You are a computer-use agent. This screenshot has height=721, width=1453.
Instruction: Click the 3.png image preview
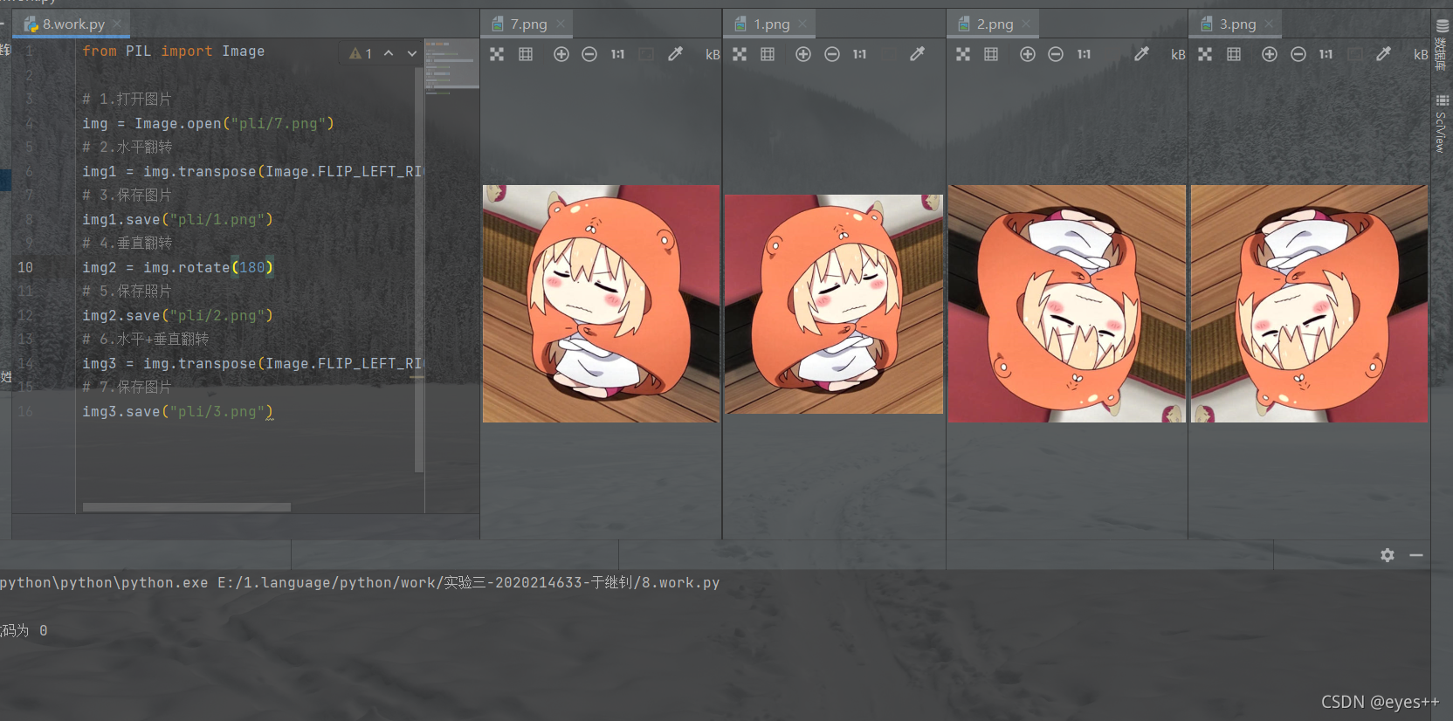pos(1310,304)
